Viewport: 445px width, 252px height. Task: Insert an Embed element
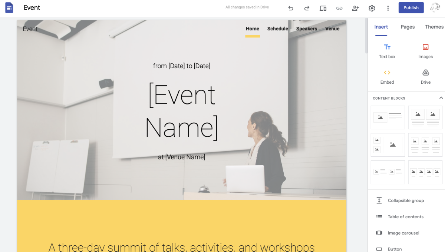coord(387,77)
